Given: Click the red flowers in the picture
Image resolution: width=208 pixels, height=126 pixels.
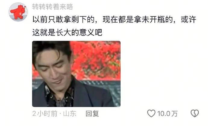Looking at the screenshot, I should (x=96, y=60).
